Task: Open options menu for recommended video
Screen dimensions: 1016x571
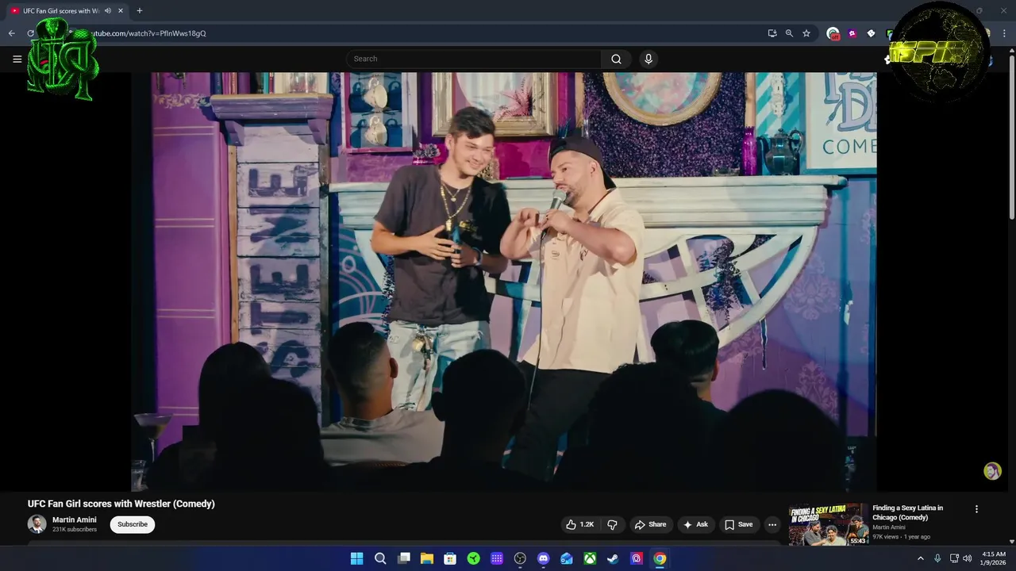Action: point(976,509)
